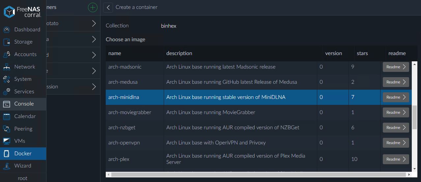Screen dimensions: 421x182
Task: Click the Peering icon
Action: pos(7,129)
